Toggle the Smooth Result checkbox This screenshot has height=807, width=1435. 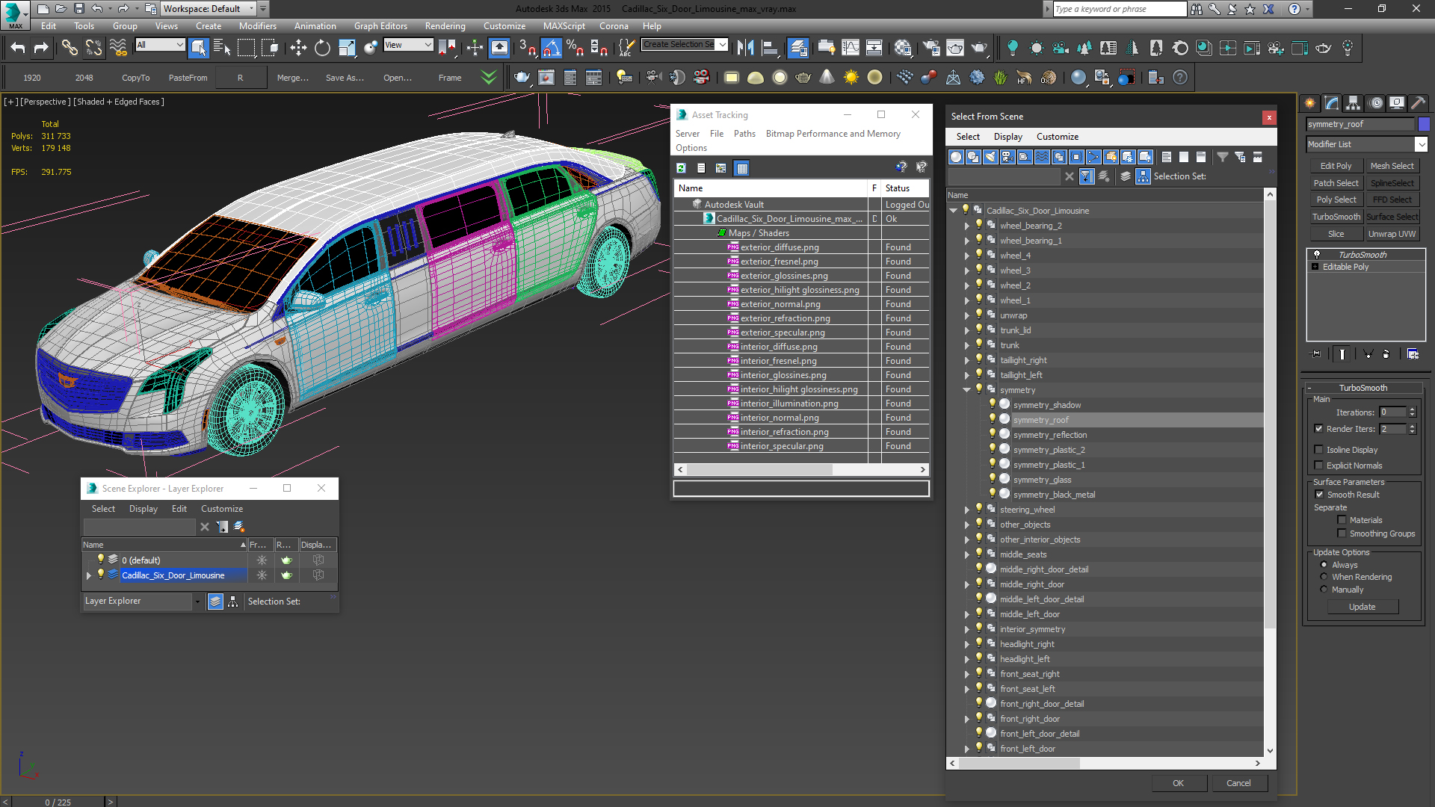(1319, 495)
